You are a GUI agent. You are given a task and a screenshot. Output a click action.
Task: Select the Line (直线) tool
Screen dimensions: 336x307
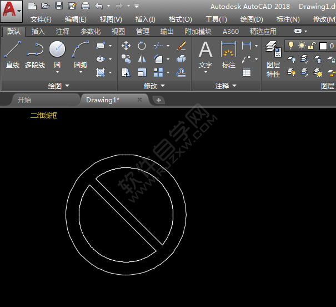pos(13,55)
